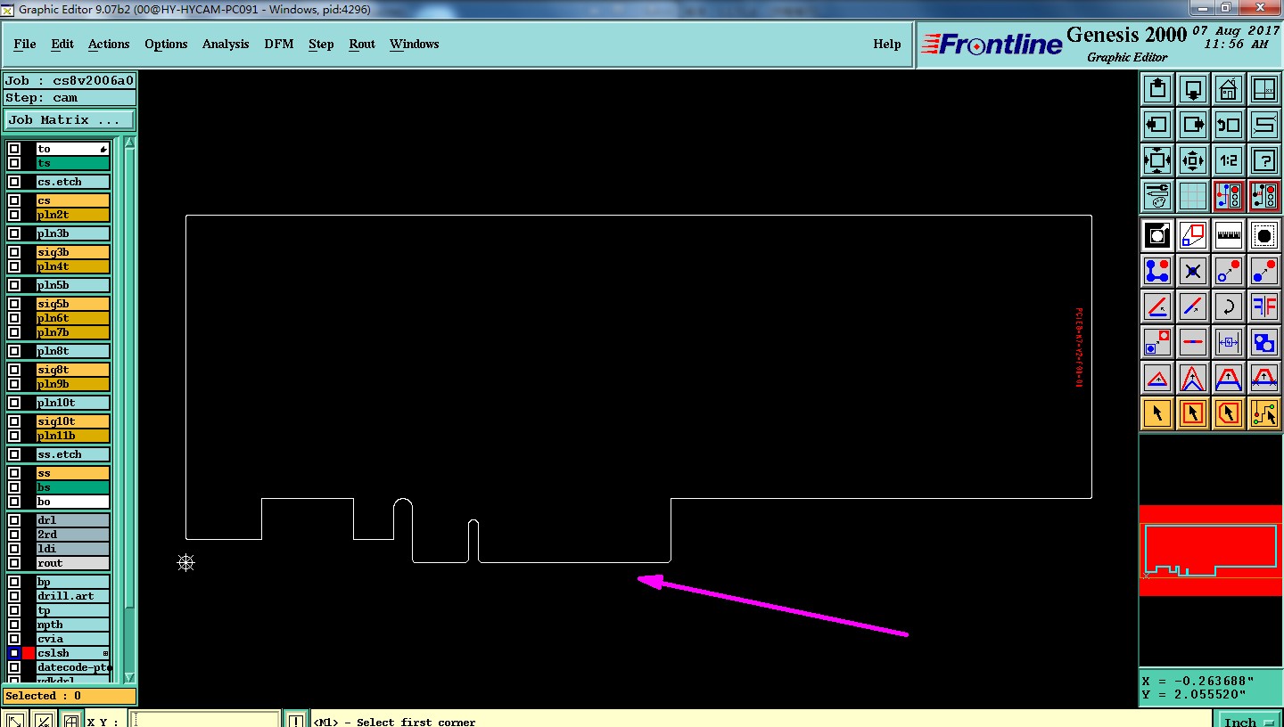Toggle display checkbox for layer rout

(x=14, y=563)
